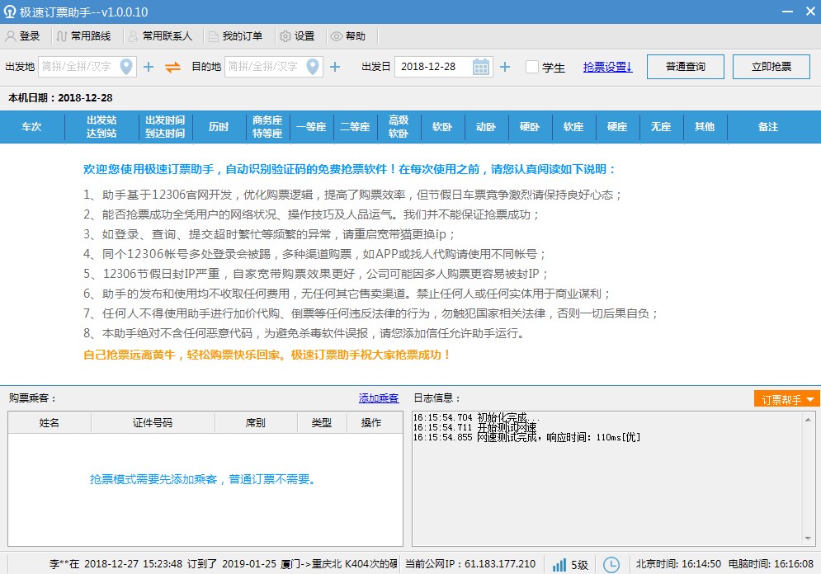Click the swap departure and destination arrows
Screen dimensions: 821x574
coord(172,67)
